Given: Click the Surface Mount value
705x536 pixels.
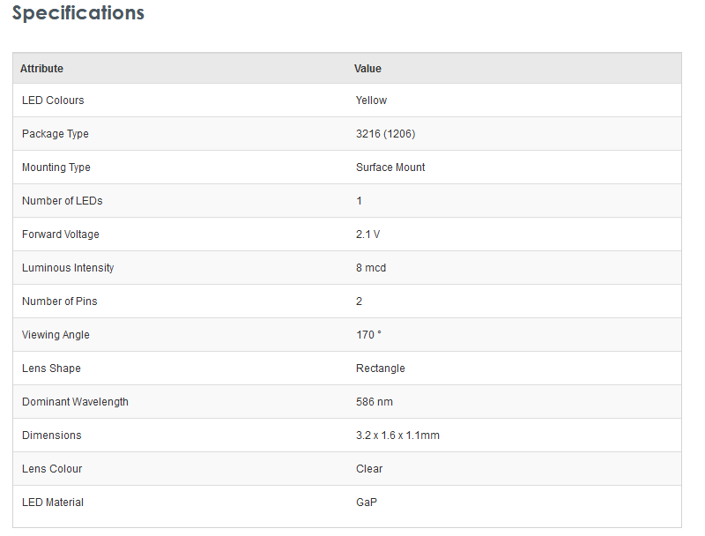Looking at the screenshot, I should point(390,167).
